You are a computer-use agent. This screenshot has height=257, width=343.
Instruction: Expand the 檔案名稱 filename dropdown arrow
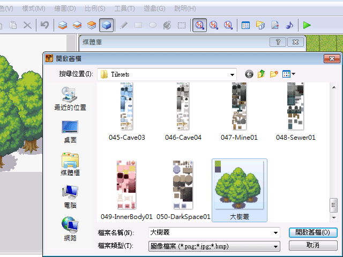pyautogui.click(x=276, y=233)
